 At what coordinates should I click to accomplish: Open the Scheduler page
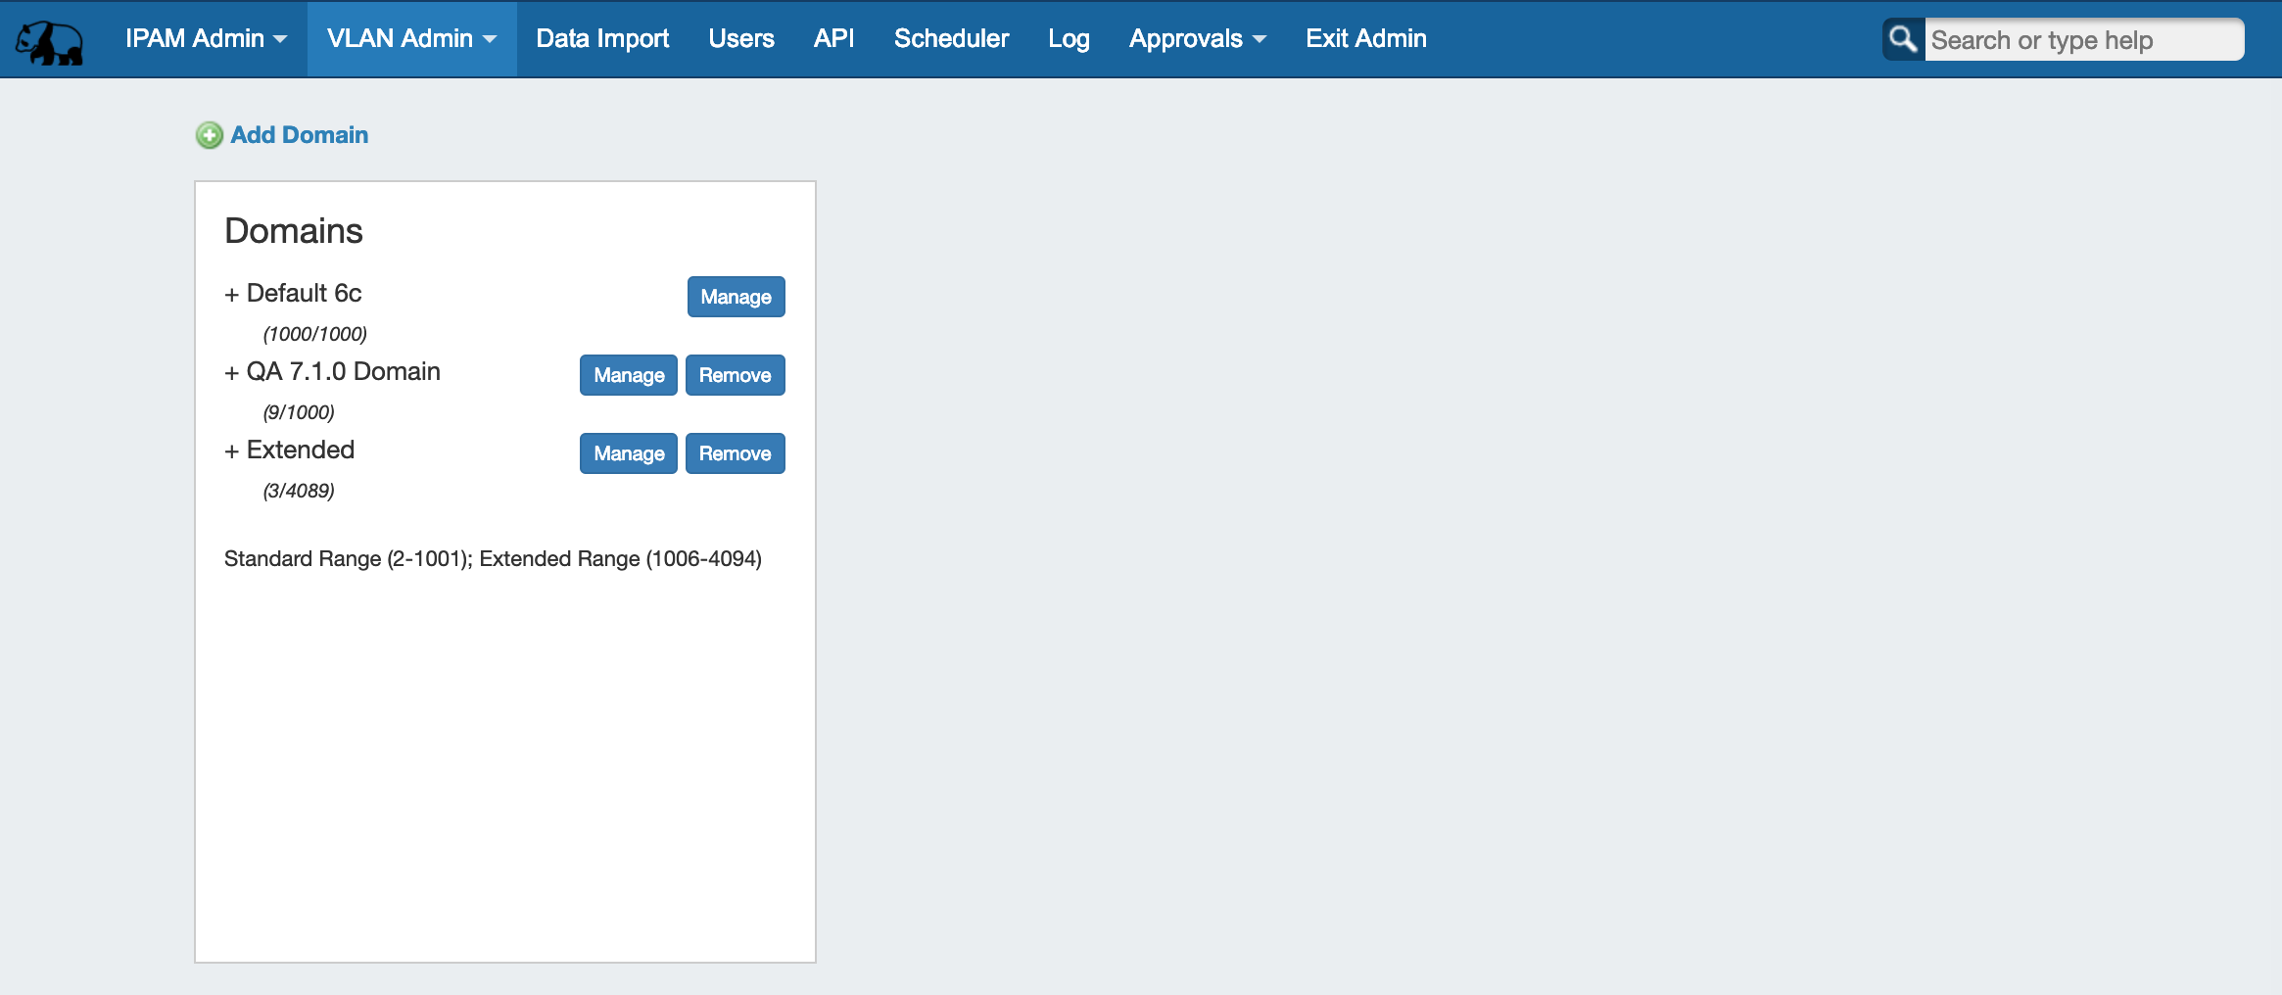point(951,39)
